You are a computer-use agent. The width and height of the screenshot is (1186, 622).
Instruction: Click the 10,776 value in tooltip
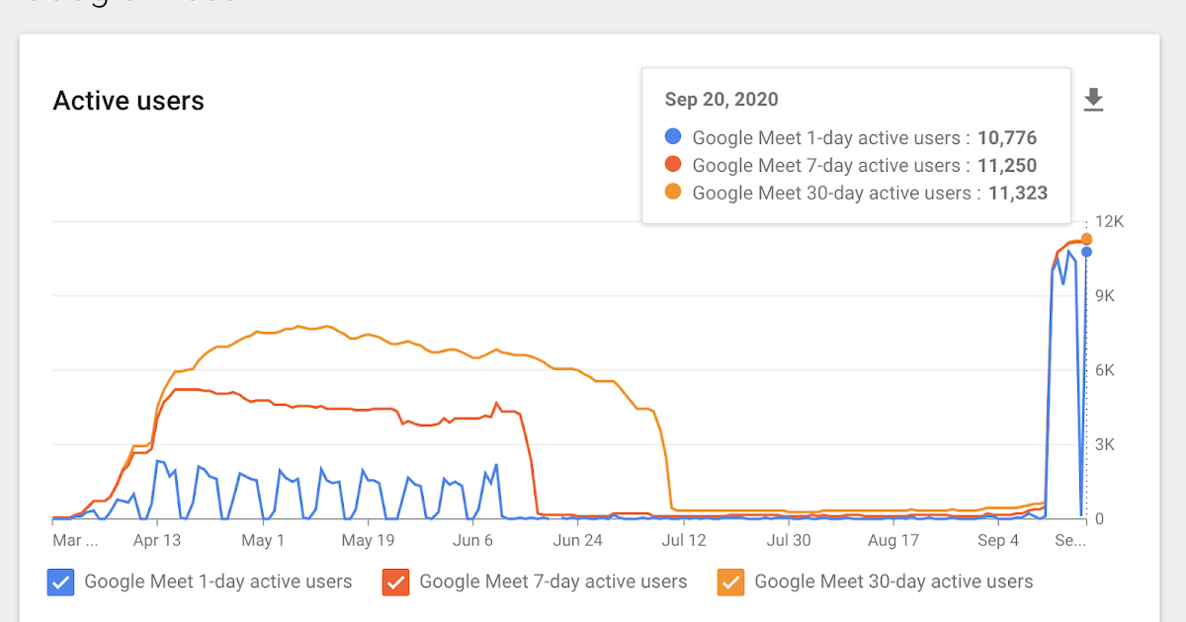tap(1007, 138)
